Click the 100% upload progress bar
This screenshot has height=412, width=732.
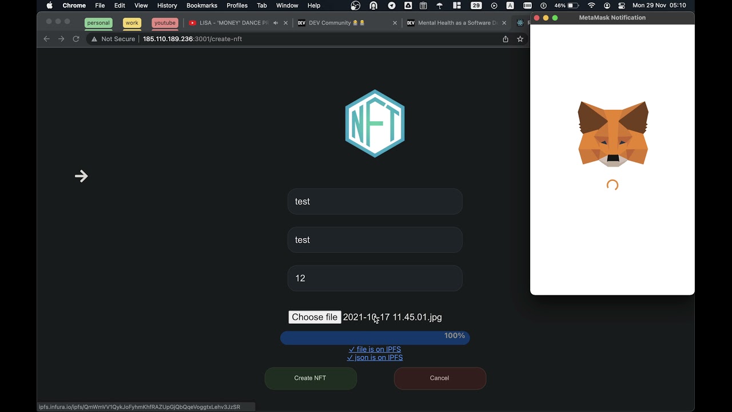coord(375,338)
